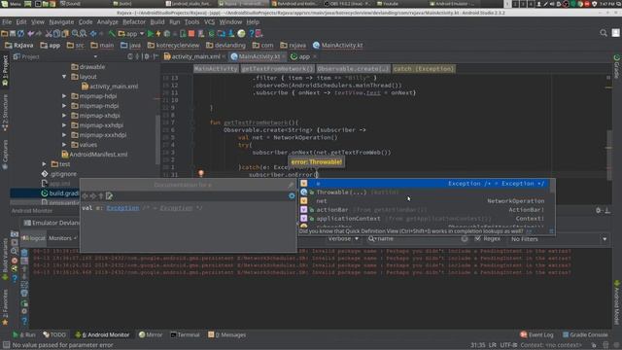Viewport: 622px width, 350px height.
Task: Click the logcat settings gear in side strip
Action: (24, 311)
